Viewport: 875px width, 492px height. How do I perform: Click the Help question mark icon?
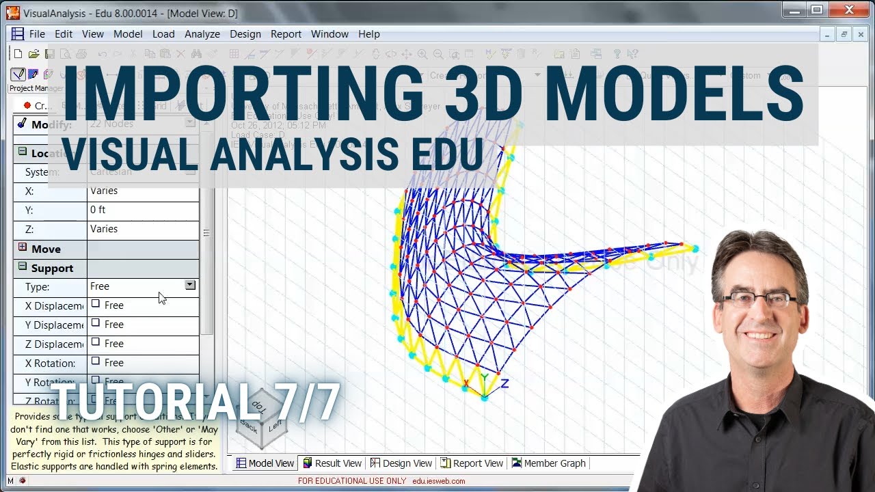point(617,54)
